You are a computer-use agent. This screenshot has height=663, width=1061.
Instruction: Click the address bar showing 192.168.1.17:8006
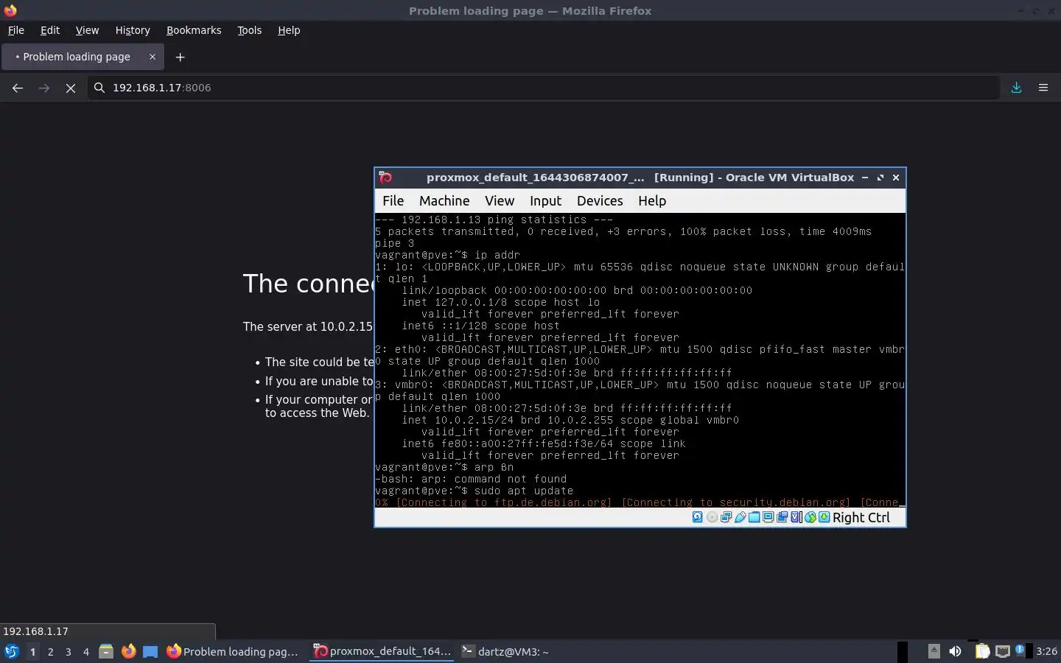544,88
